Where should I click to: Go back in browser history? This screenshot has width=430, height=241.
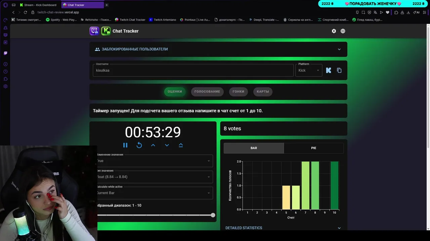click(x=13, y=12)
